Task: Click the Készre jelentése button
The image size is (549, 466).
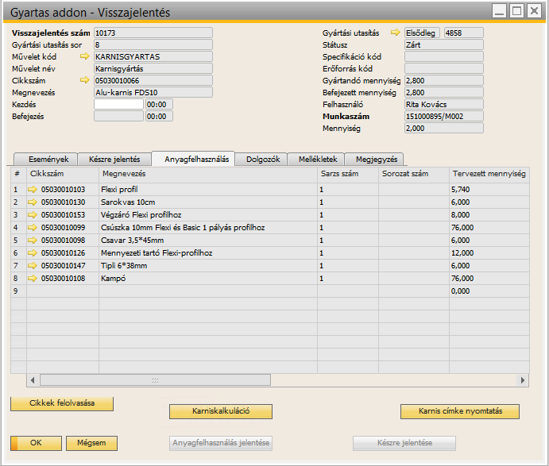Action: 404,443
